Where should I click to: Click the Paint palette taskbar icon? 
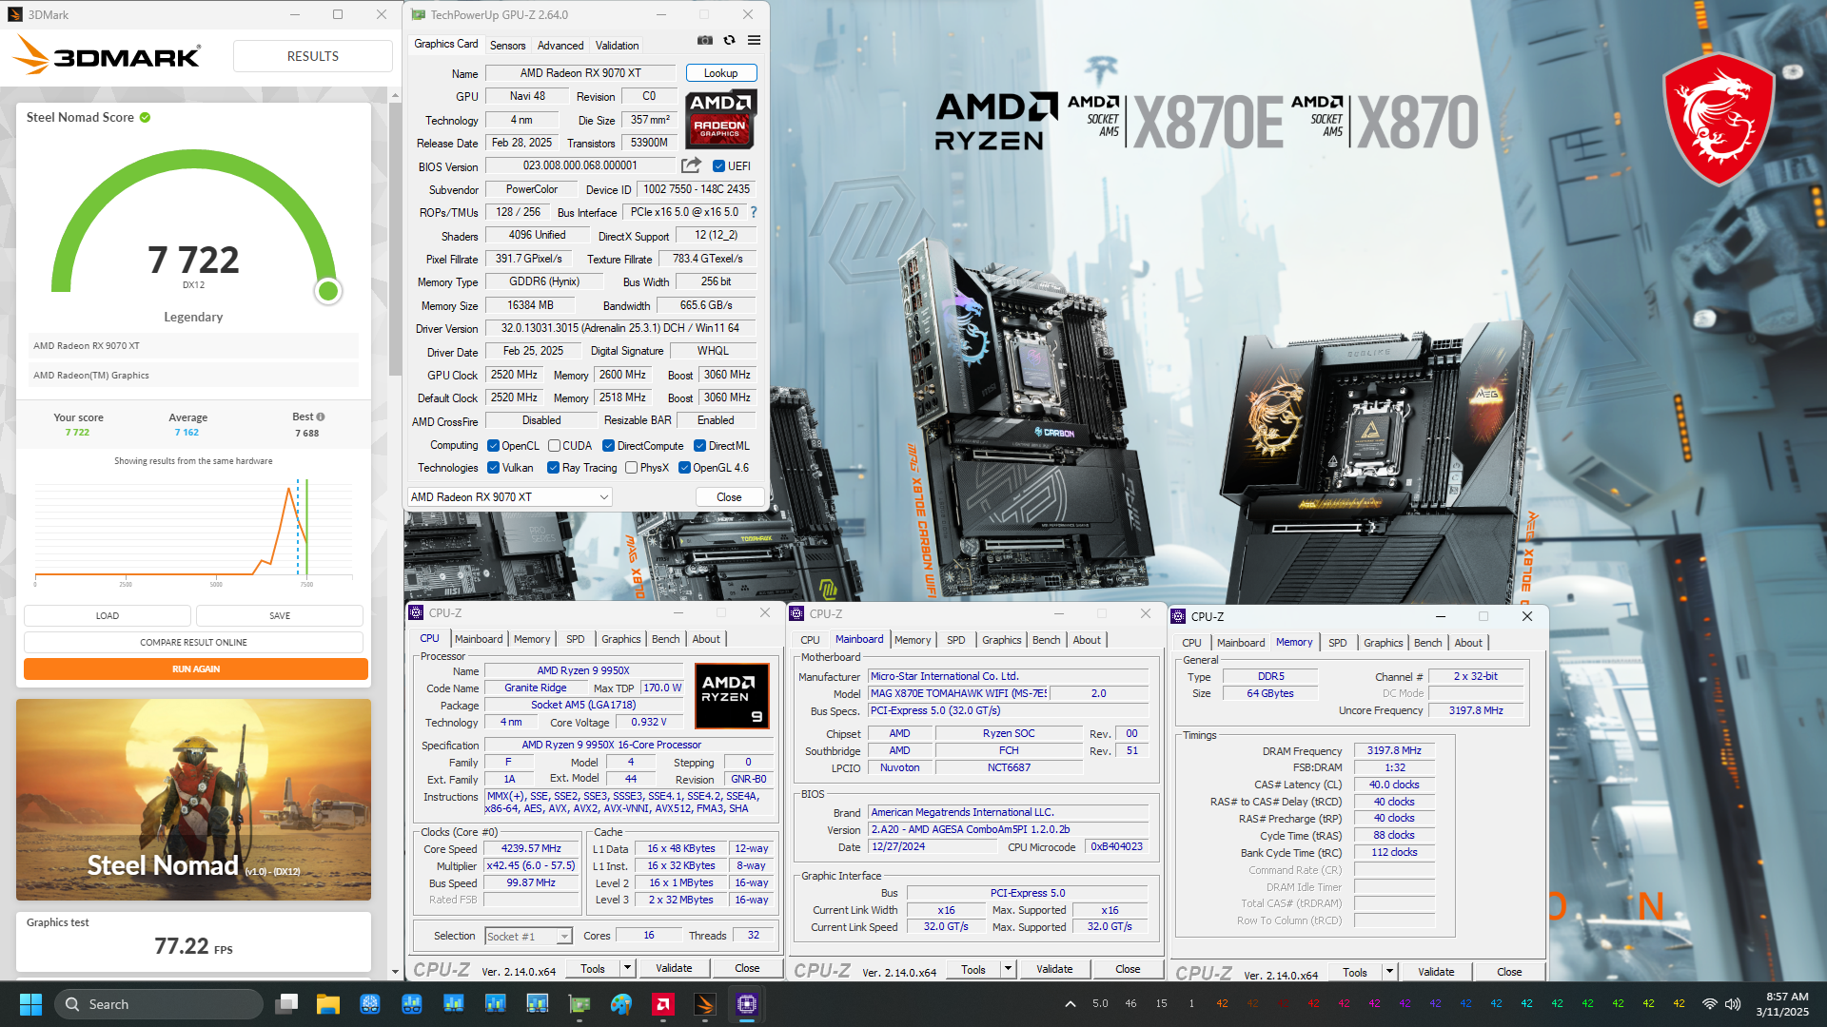point(621,1004)
